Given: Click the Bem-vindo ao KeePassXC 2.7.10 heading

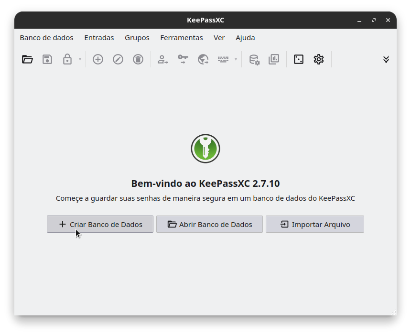Looking at the screenshot, I should tap(205, 184).
